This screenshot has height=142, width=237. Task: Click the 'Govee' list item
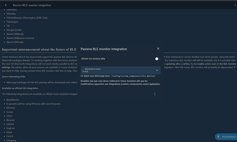pyautogui.click(x=10, y=112)
